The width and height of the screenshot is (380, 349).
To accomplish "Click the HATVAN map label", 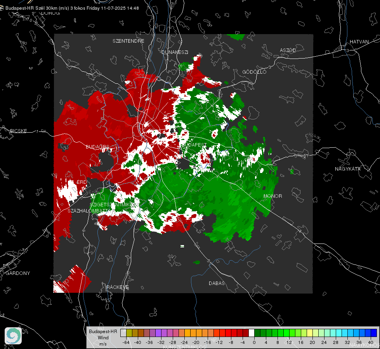I will tap(359, 41).
